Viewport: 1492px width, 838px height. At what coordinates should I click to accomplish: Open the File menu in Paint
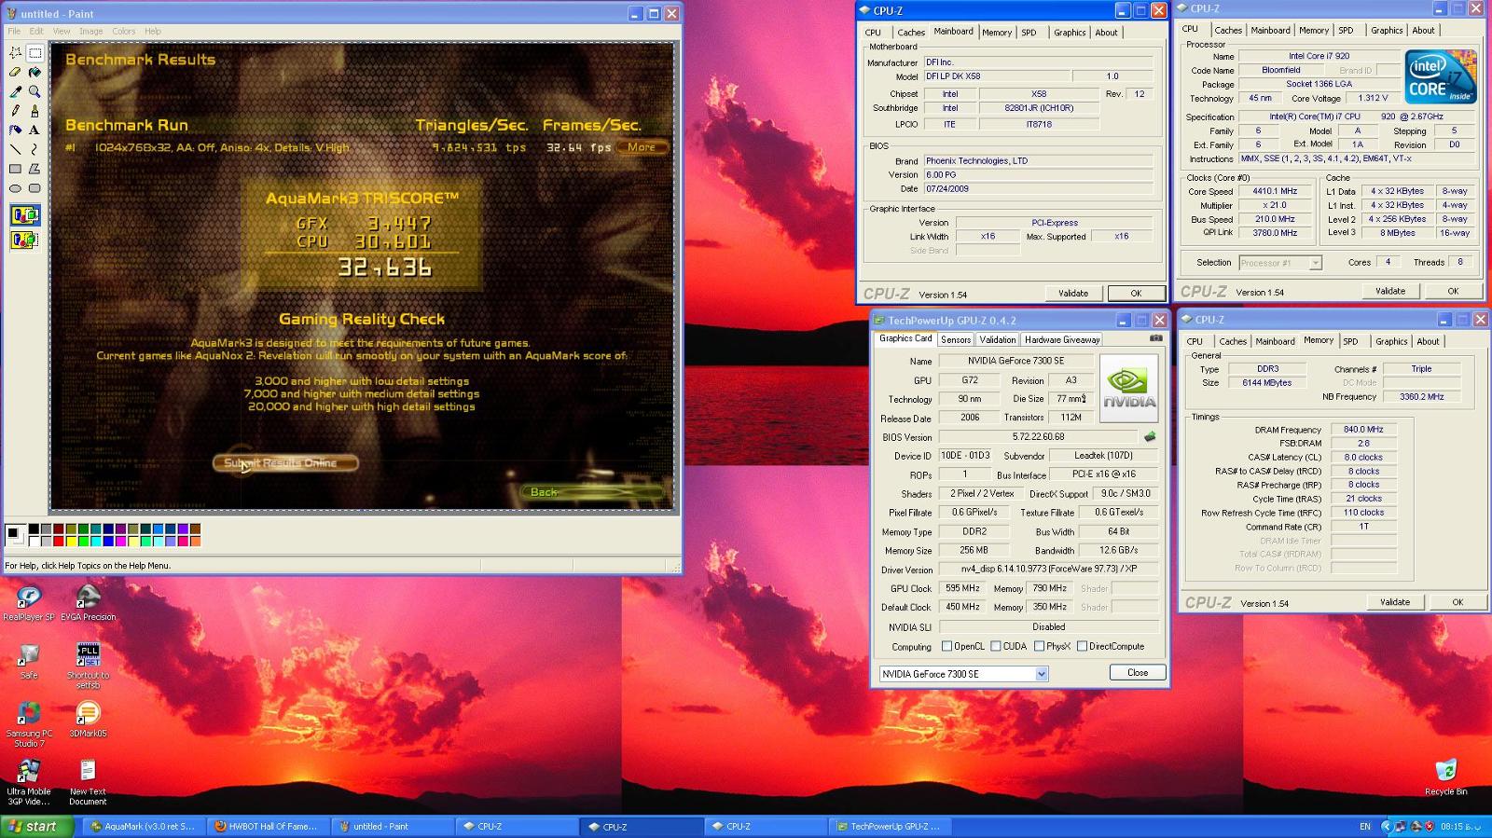14,31
